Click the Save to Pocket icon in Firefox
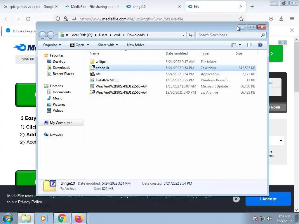The height and width of the screenshot is (224, 299). pyautogui.click(x=271, y=19)
